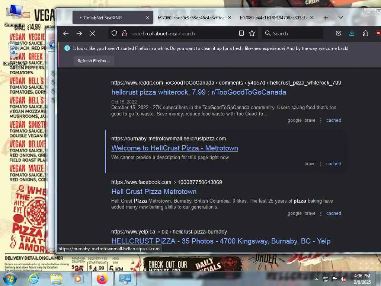This screenshot has width=381, height=286.
Task: Open the Windows Start button
Action: tap(10, 279)
